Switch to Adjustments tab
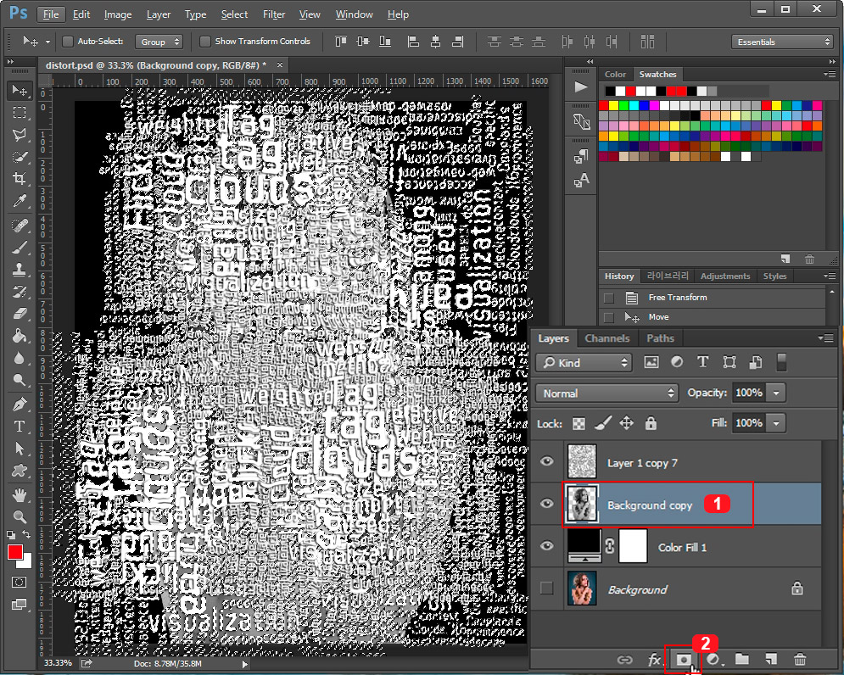Image resolution: width=844 pixels, height=675 pixels. pos(725,276)
